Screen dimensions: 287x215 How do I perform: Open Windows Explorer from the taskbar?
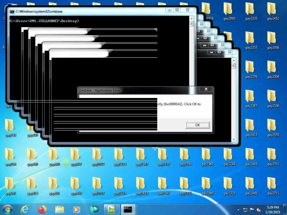(60, 209)
